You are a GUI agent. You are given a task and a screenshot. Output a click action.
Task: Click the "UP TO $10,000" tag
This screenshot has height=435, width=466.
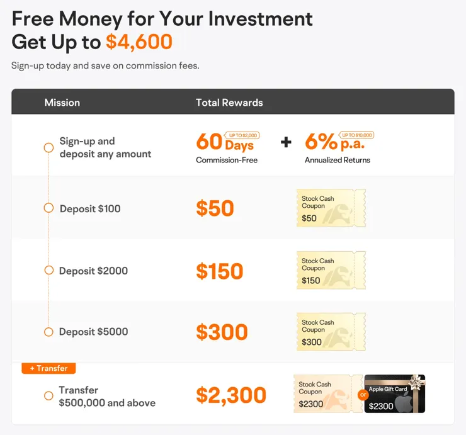tap(358, 135)
